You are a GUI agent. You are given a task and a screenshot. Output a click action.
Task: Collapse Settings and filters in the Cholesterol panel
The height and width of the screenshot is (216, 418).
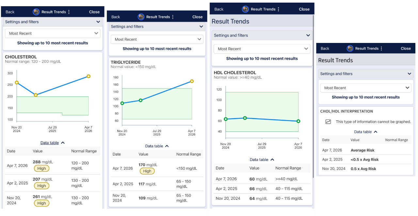97,22
